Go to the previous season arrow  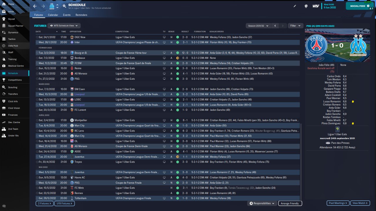275,26
